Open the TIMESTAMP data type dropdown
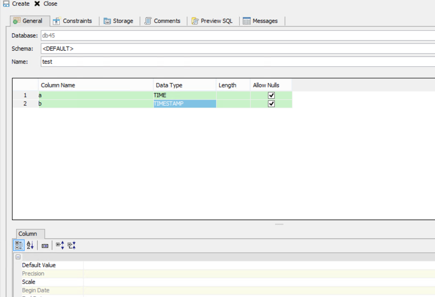 click(185, 104)
